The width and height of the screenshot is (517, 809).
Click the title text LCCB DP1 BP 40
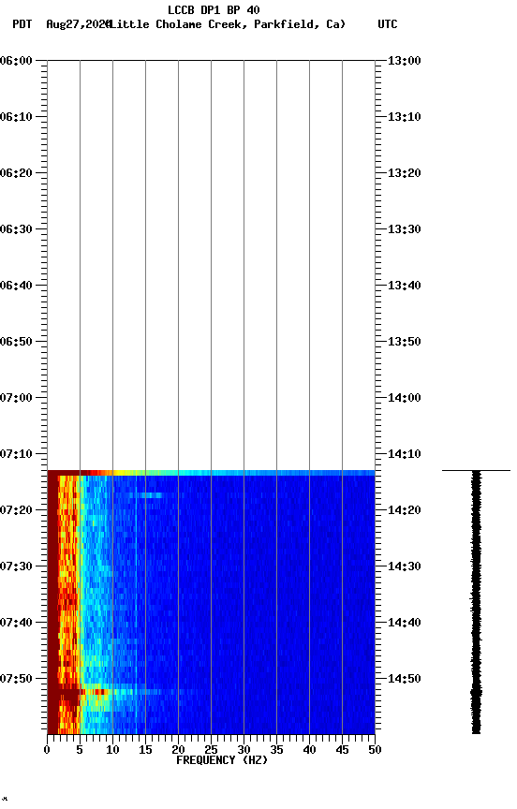pos(214,9)
